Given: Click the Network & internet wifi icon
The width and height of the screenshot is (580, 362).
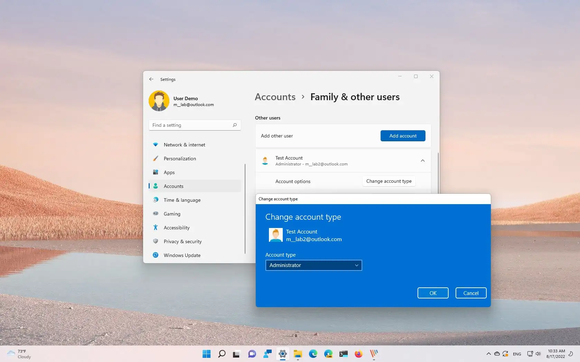Looking at the screenshot, I should [156, 145].
